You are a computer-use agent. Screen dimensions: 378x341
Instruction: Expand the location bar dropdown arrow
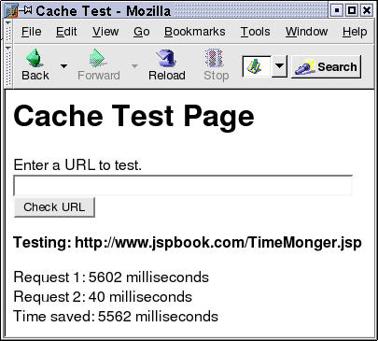pyautogui.click(x=279, y=66)
